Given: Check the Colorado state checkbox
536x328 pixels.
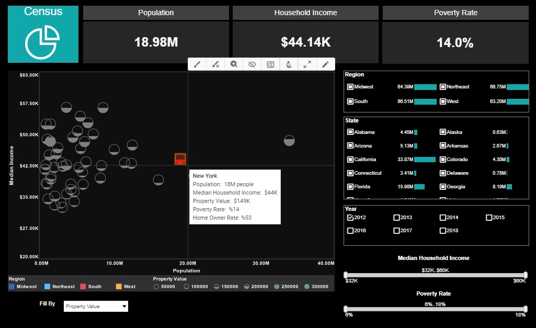Looking at the screenshot, I should coord(443,160).
